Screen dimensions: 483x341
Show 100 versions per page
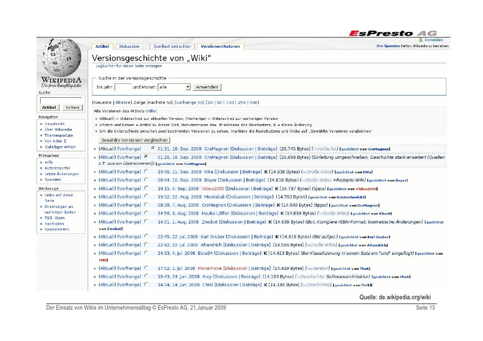230,103
